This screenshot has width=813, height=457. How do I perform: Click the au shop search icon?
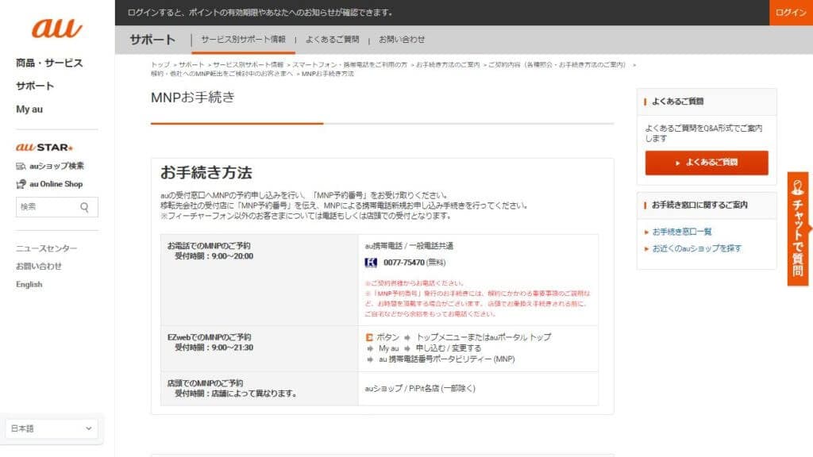[21, 167]
